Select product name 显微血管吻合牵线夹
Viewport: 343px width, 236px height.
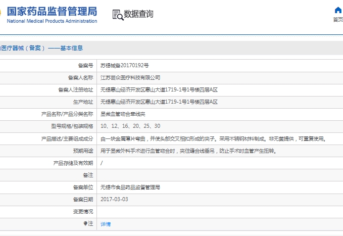point(123,114)
